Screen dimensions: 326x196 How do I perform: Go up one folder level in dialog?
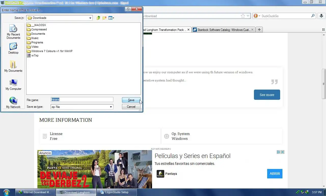tap(98, 18)
